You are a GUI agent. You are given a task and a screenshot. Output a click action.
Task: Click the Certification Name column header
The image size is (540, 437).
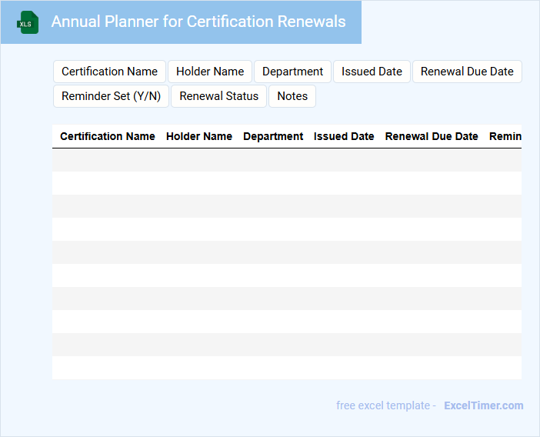(x=108, y=136)
